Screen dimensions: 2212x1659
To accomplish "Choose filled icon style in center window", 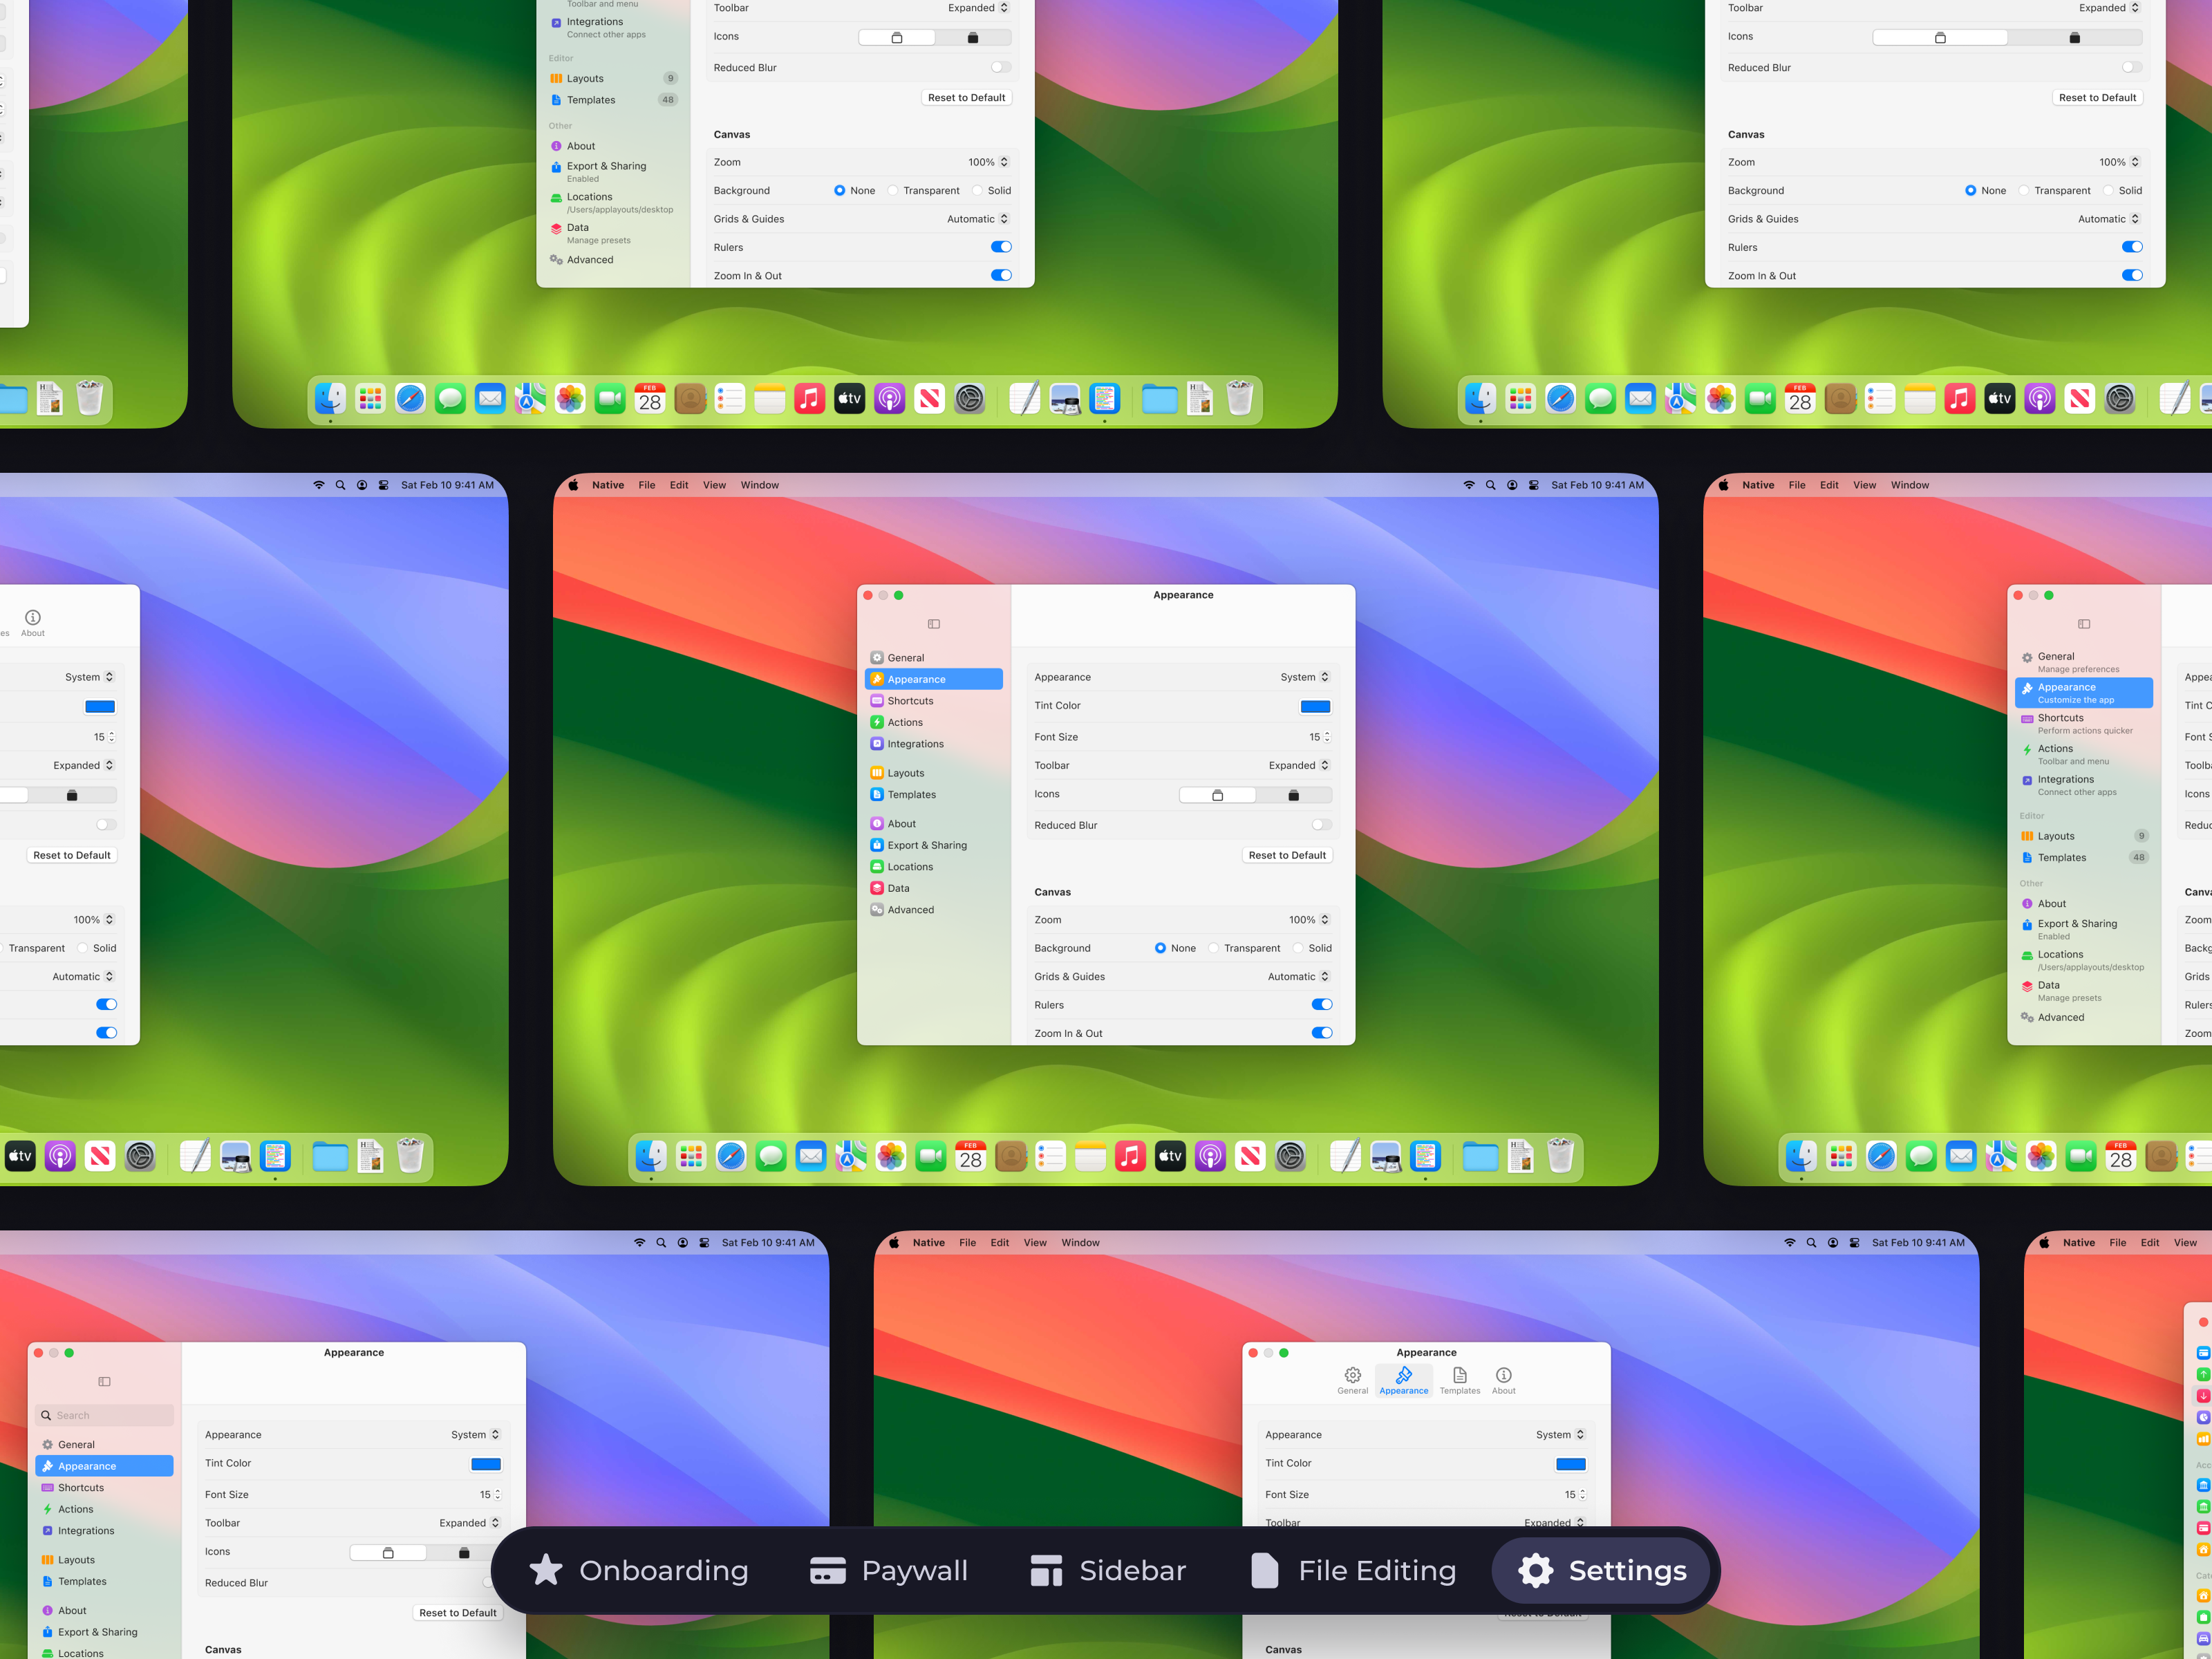I will pos(1293,795).
